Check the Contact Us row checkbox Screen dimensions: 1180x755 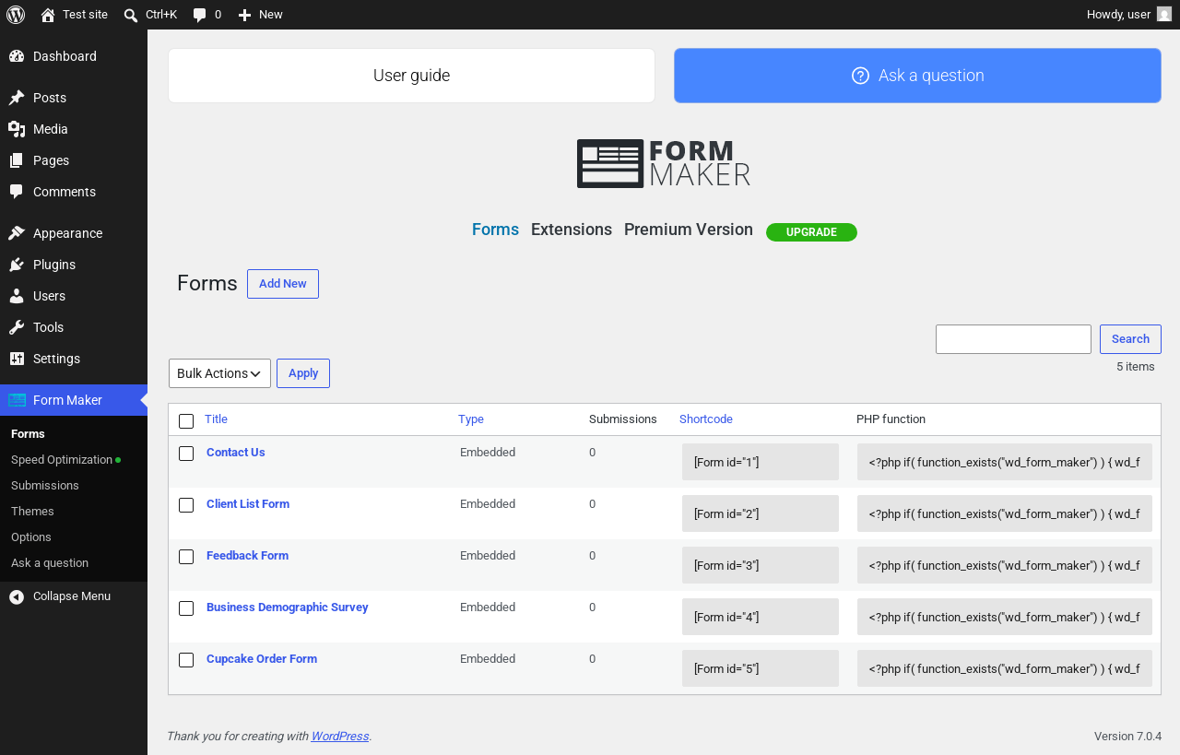tap(186, 454)
